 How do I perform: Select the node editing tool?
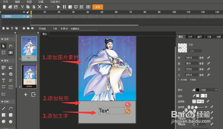click(11, 46)
